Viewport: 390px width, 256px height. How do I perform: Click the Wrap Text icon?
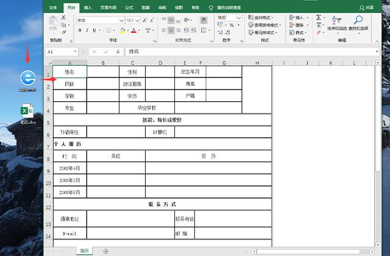coord(204,20)
